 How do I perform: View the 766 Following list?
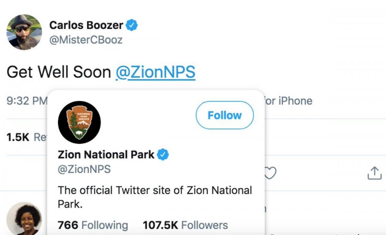point(93,225)
